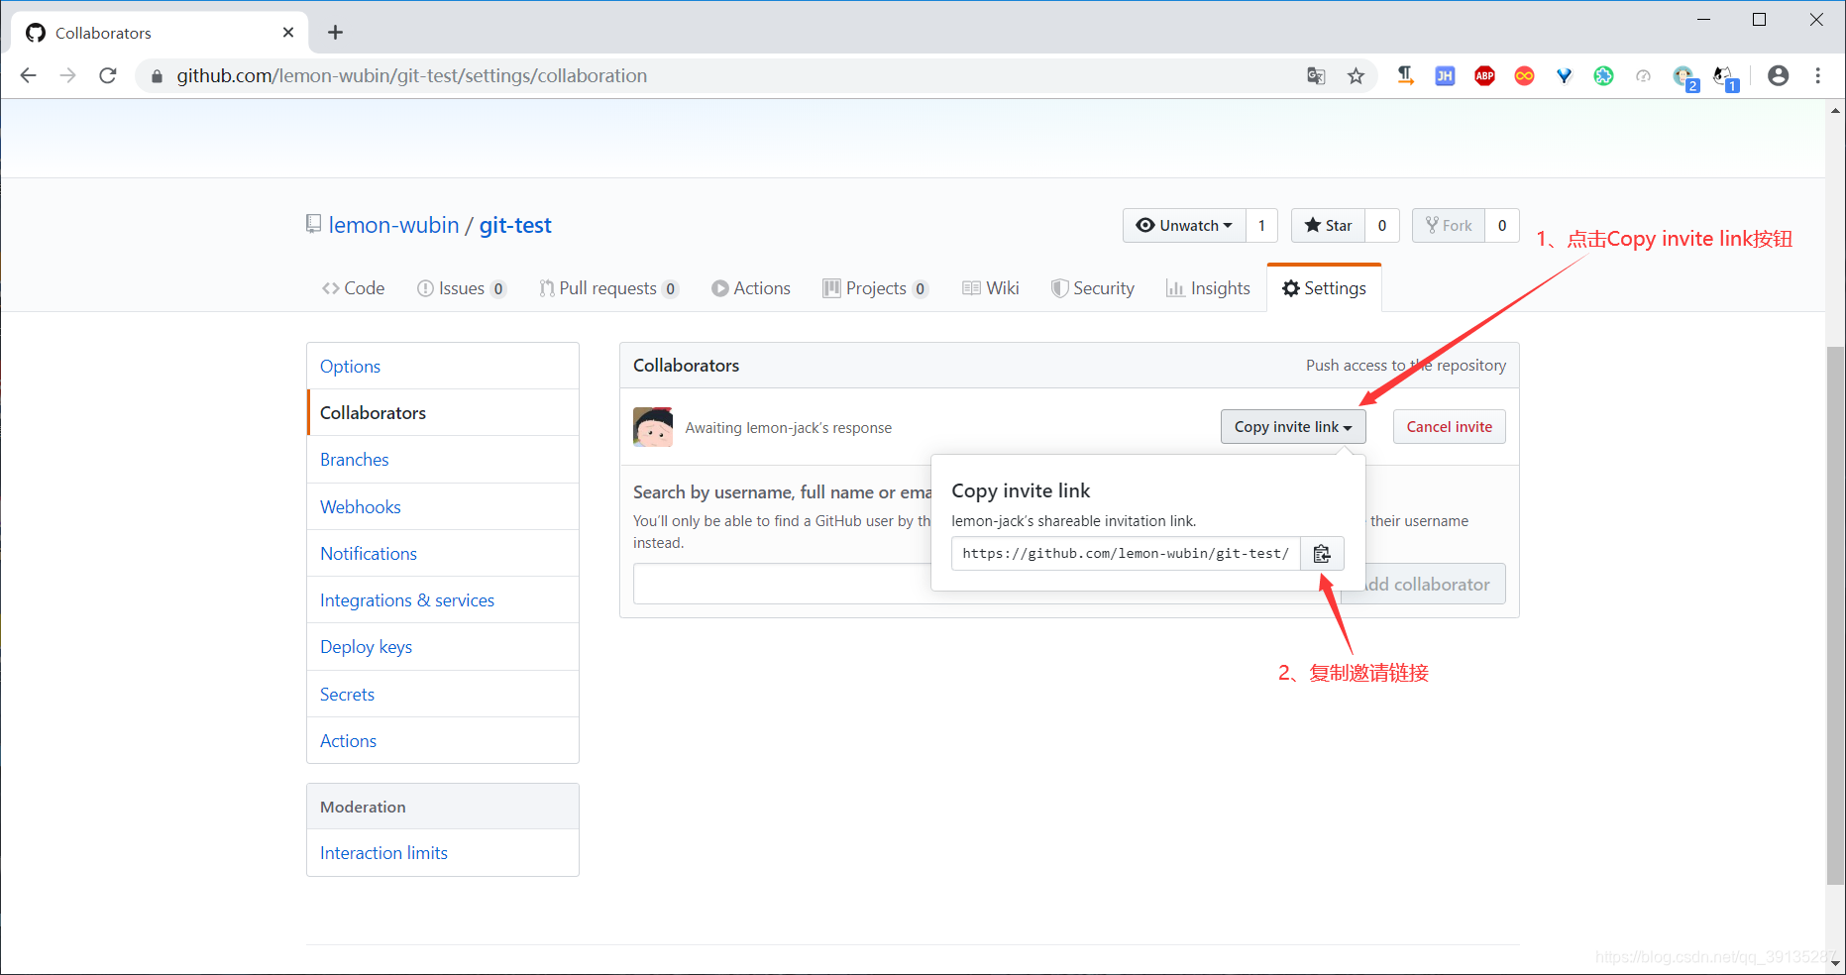Expand the Copy invite link dropdown
The image size is (1846, 975).
tap(1293, 427)
